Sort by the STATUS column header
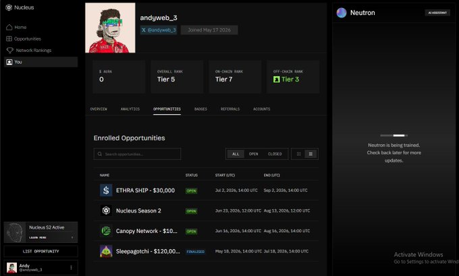Image resolution: width=459 pixels, height=276 pixels. click(x=192, y=175)
